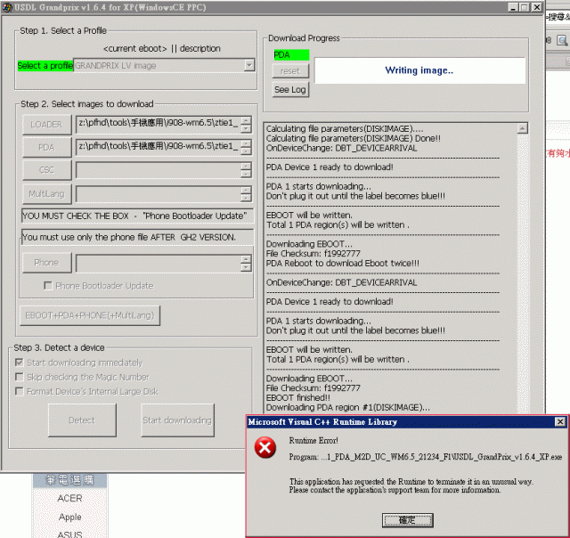The image size is (570, 538).
Task: Click the reset button
Action: tap(290, 71)
